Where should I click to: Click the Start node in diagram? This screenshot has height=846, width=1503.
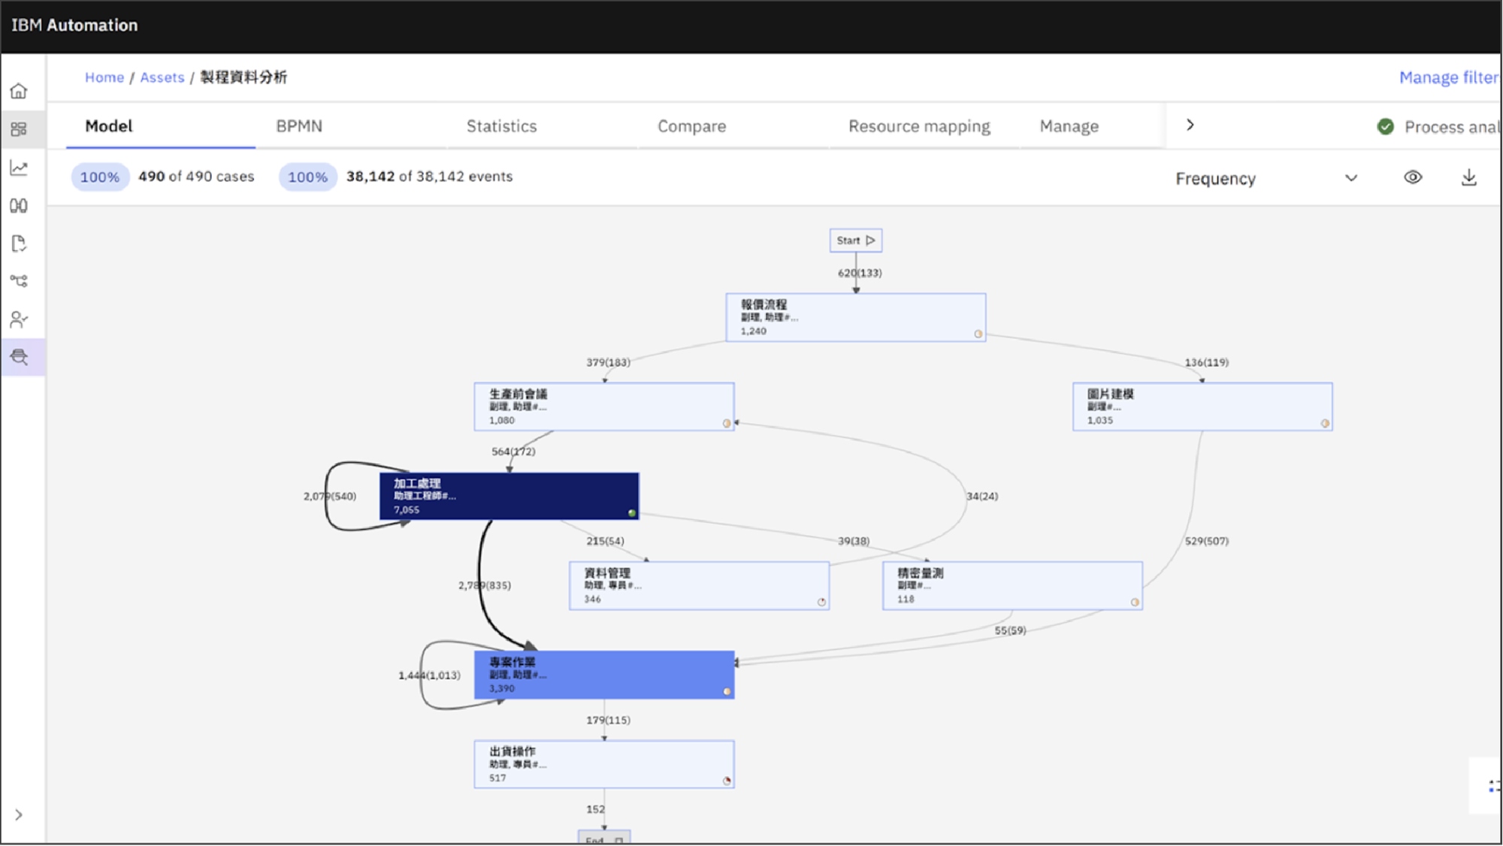pos(855,240)
